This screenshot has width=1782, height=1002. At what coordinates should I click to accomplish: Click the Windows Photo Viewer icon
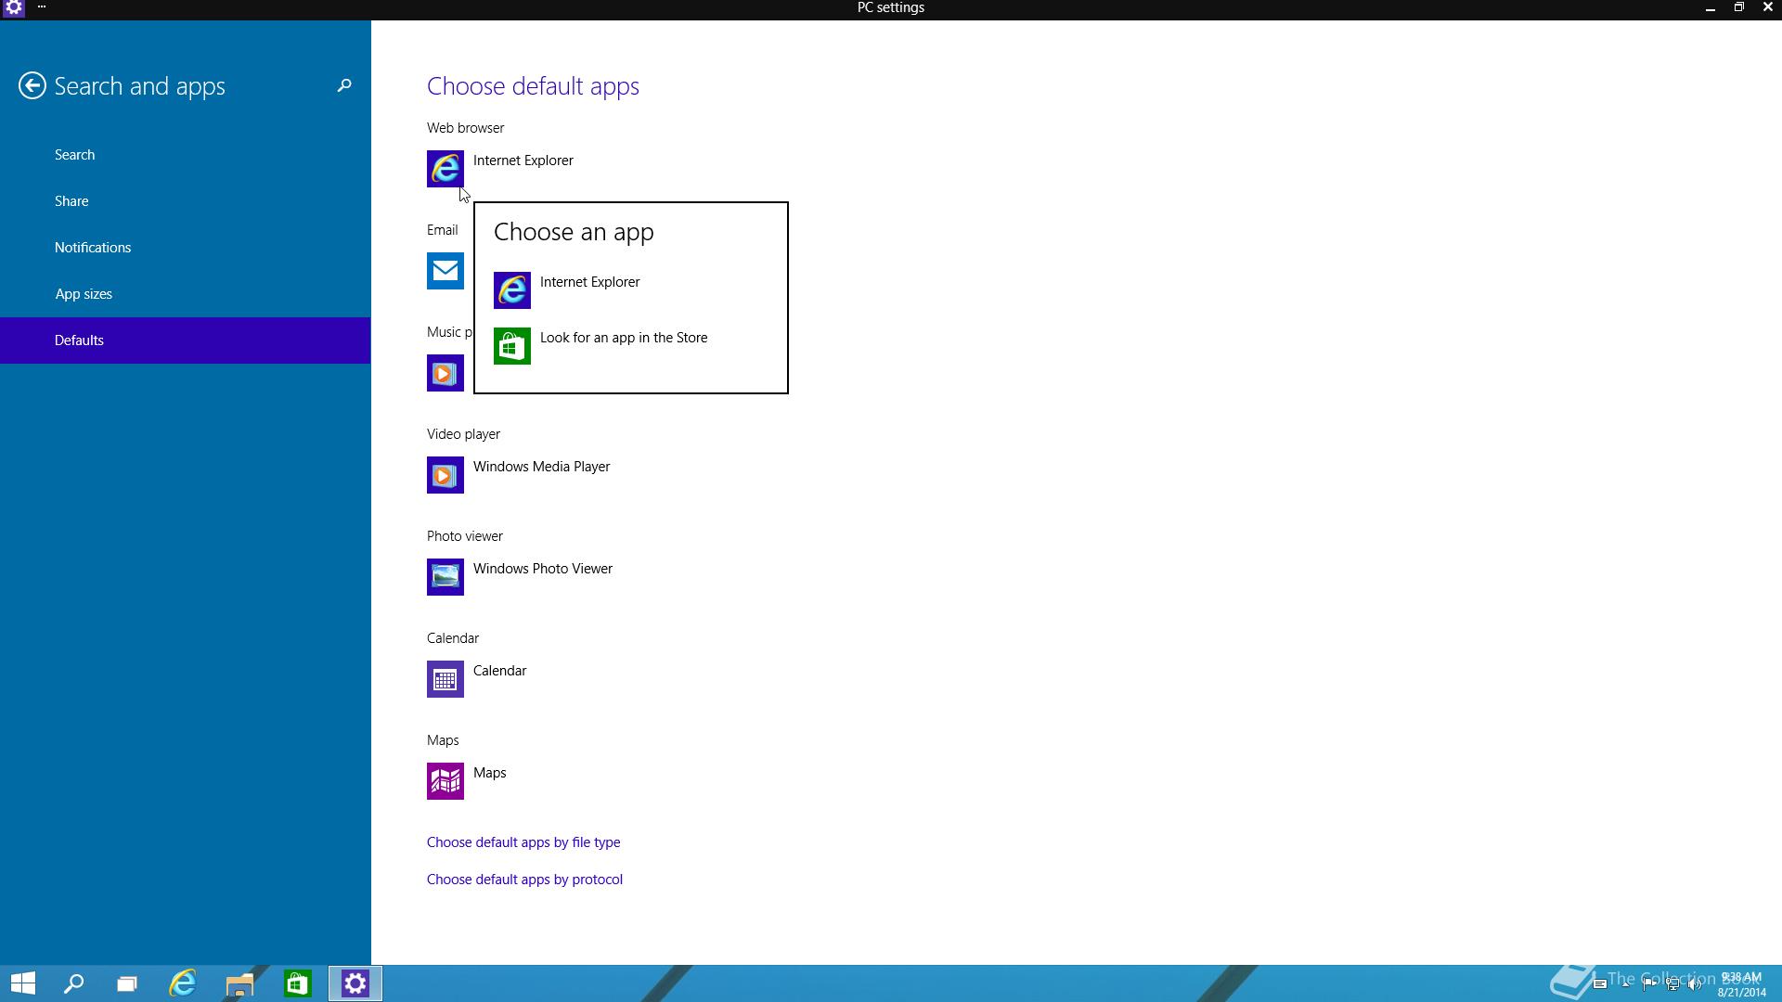[x=445, y=577]
